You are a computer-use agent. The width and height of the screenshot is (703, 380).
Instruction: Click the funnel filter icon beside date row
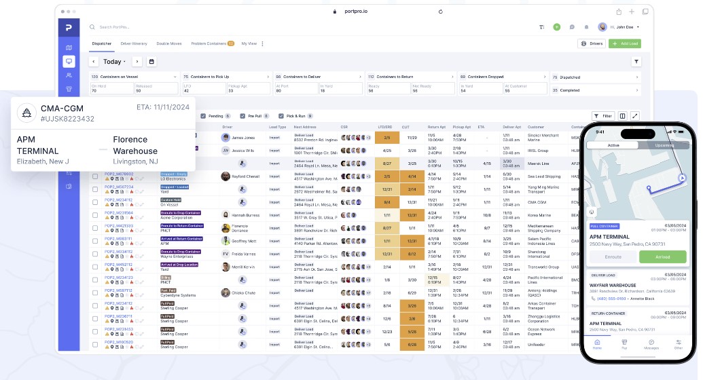636,62
